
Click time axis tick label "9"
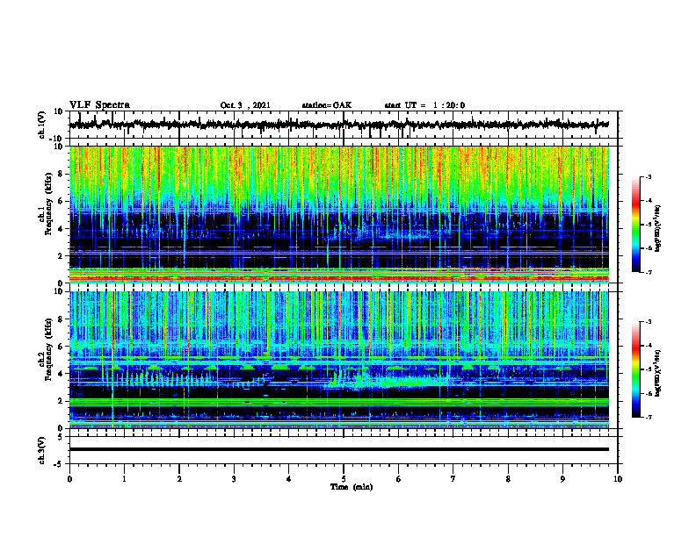562,479
